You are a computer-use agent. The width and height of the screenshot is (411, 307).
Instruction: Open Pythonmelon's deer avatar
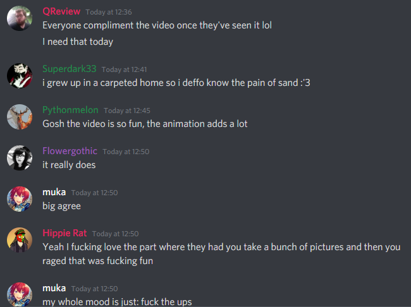click(20, 117)
